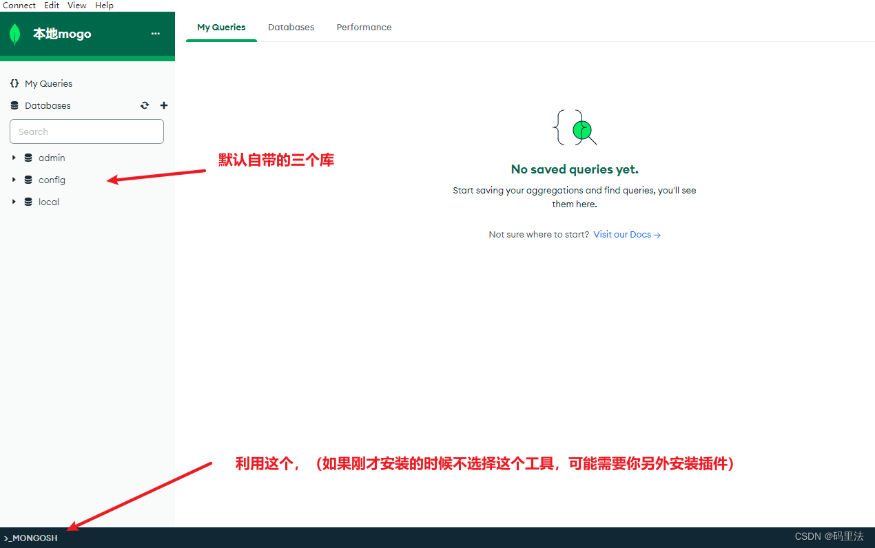Open the Connect menu
875x548 pixels.
click(19, 6)
